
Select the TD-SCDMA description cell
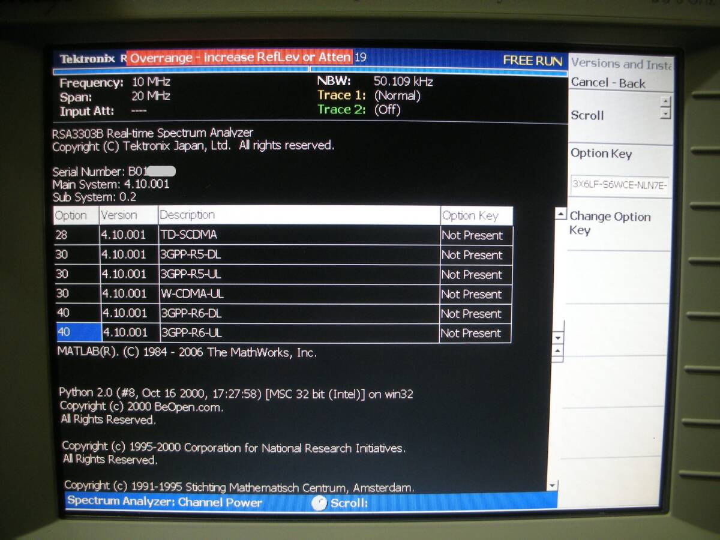click(x=299, y=235)
